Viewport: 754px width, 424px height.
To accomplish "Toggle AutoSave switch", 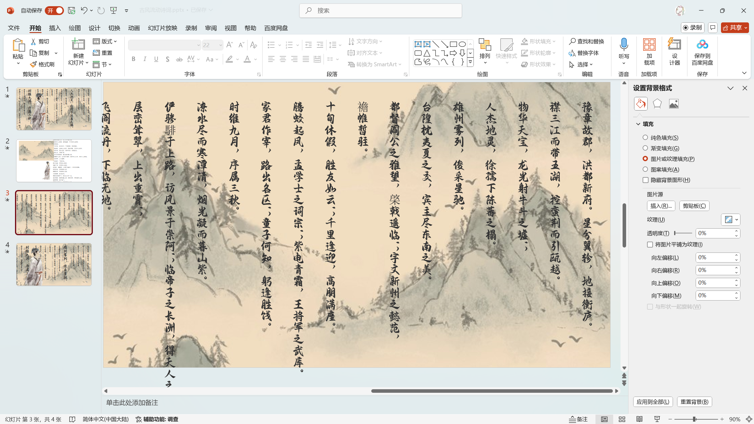I will pos(55,11).
